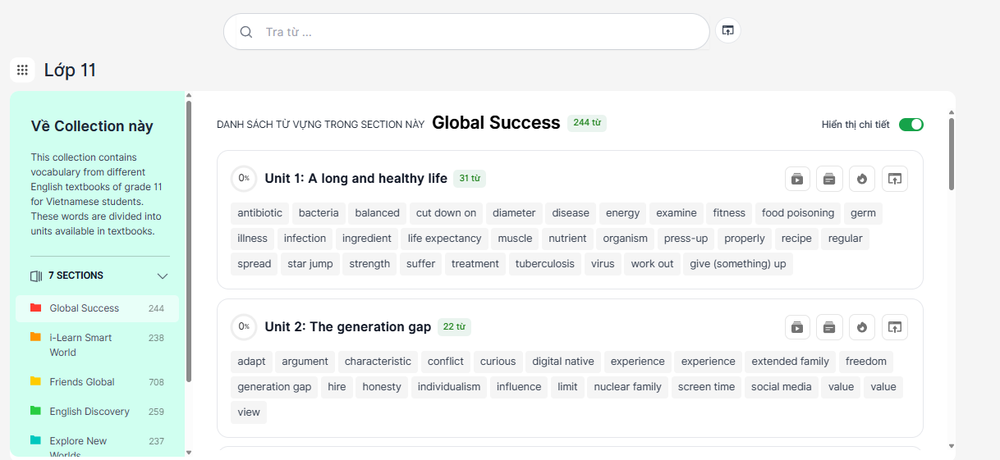Open Unit 1: A long and healthy life
The height and width of the screenshot is (460, 1000).
(356, 179)
